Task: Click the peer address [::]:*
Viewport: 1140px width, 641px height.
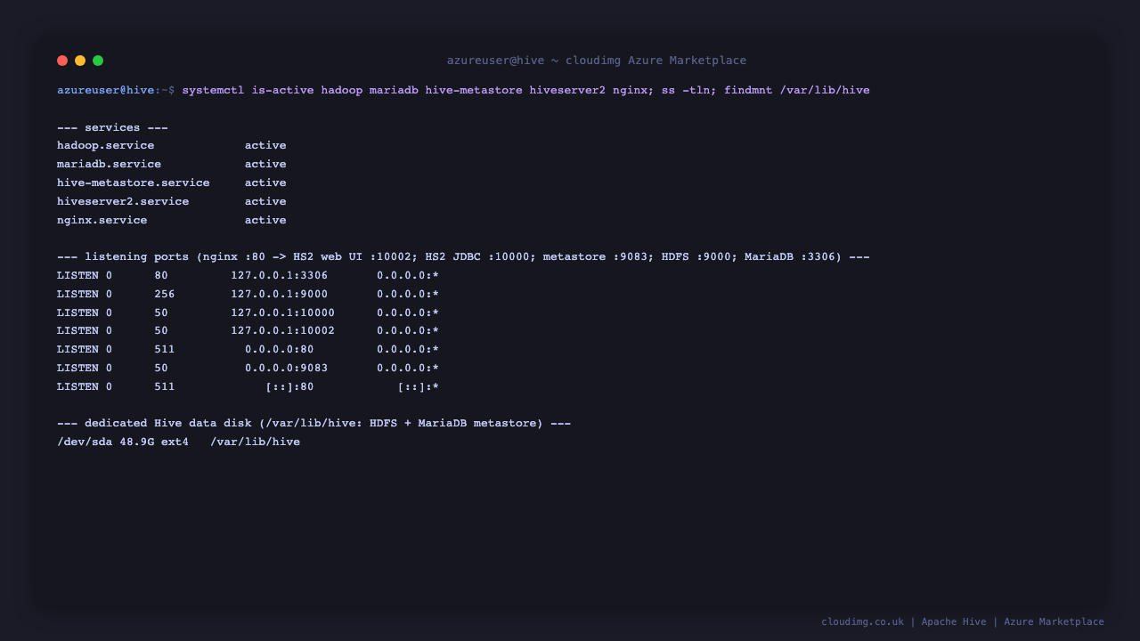Action: pyautogui.click(x=419, y=386)
